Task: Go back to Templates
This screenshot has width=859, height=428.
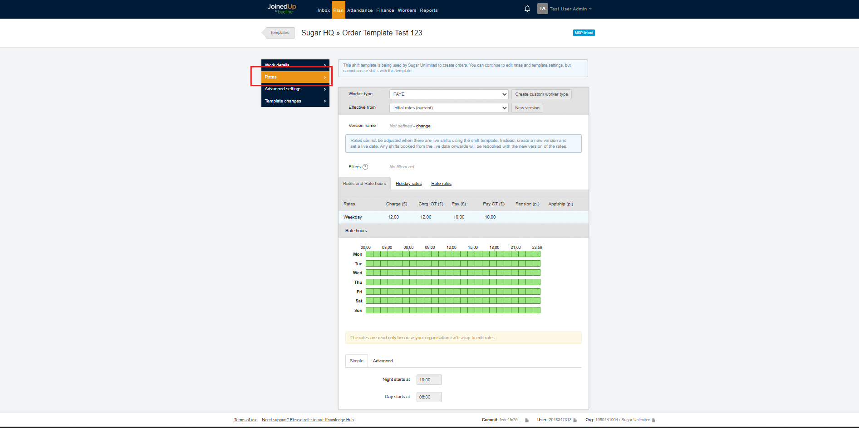Action: pyautogui.click(x=279, y=33)
